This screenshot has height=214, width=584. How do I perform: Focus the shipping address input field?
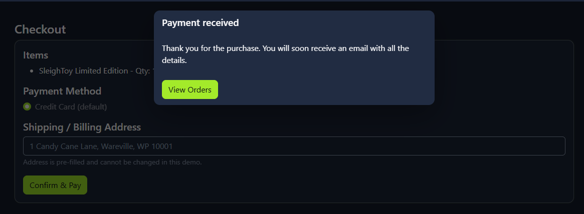click(294, 146)
